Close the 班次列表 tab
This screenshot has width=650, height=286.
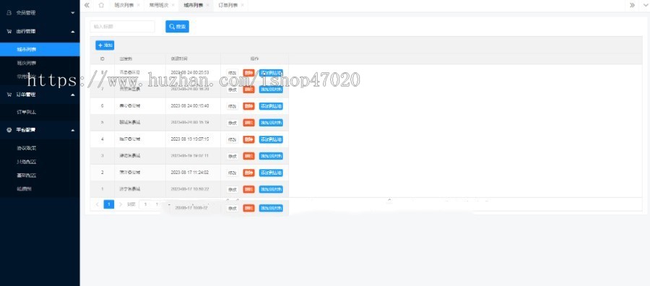(138, 5)
